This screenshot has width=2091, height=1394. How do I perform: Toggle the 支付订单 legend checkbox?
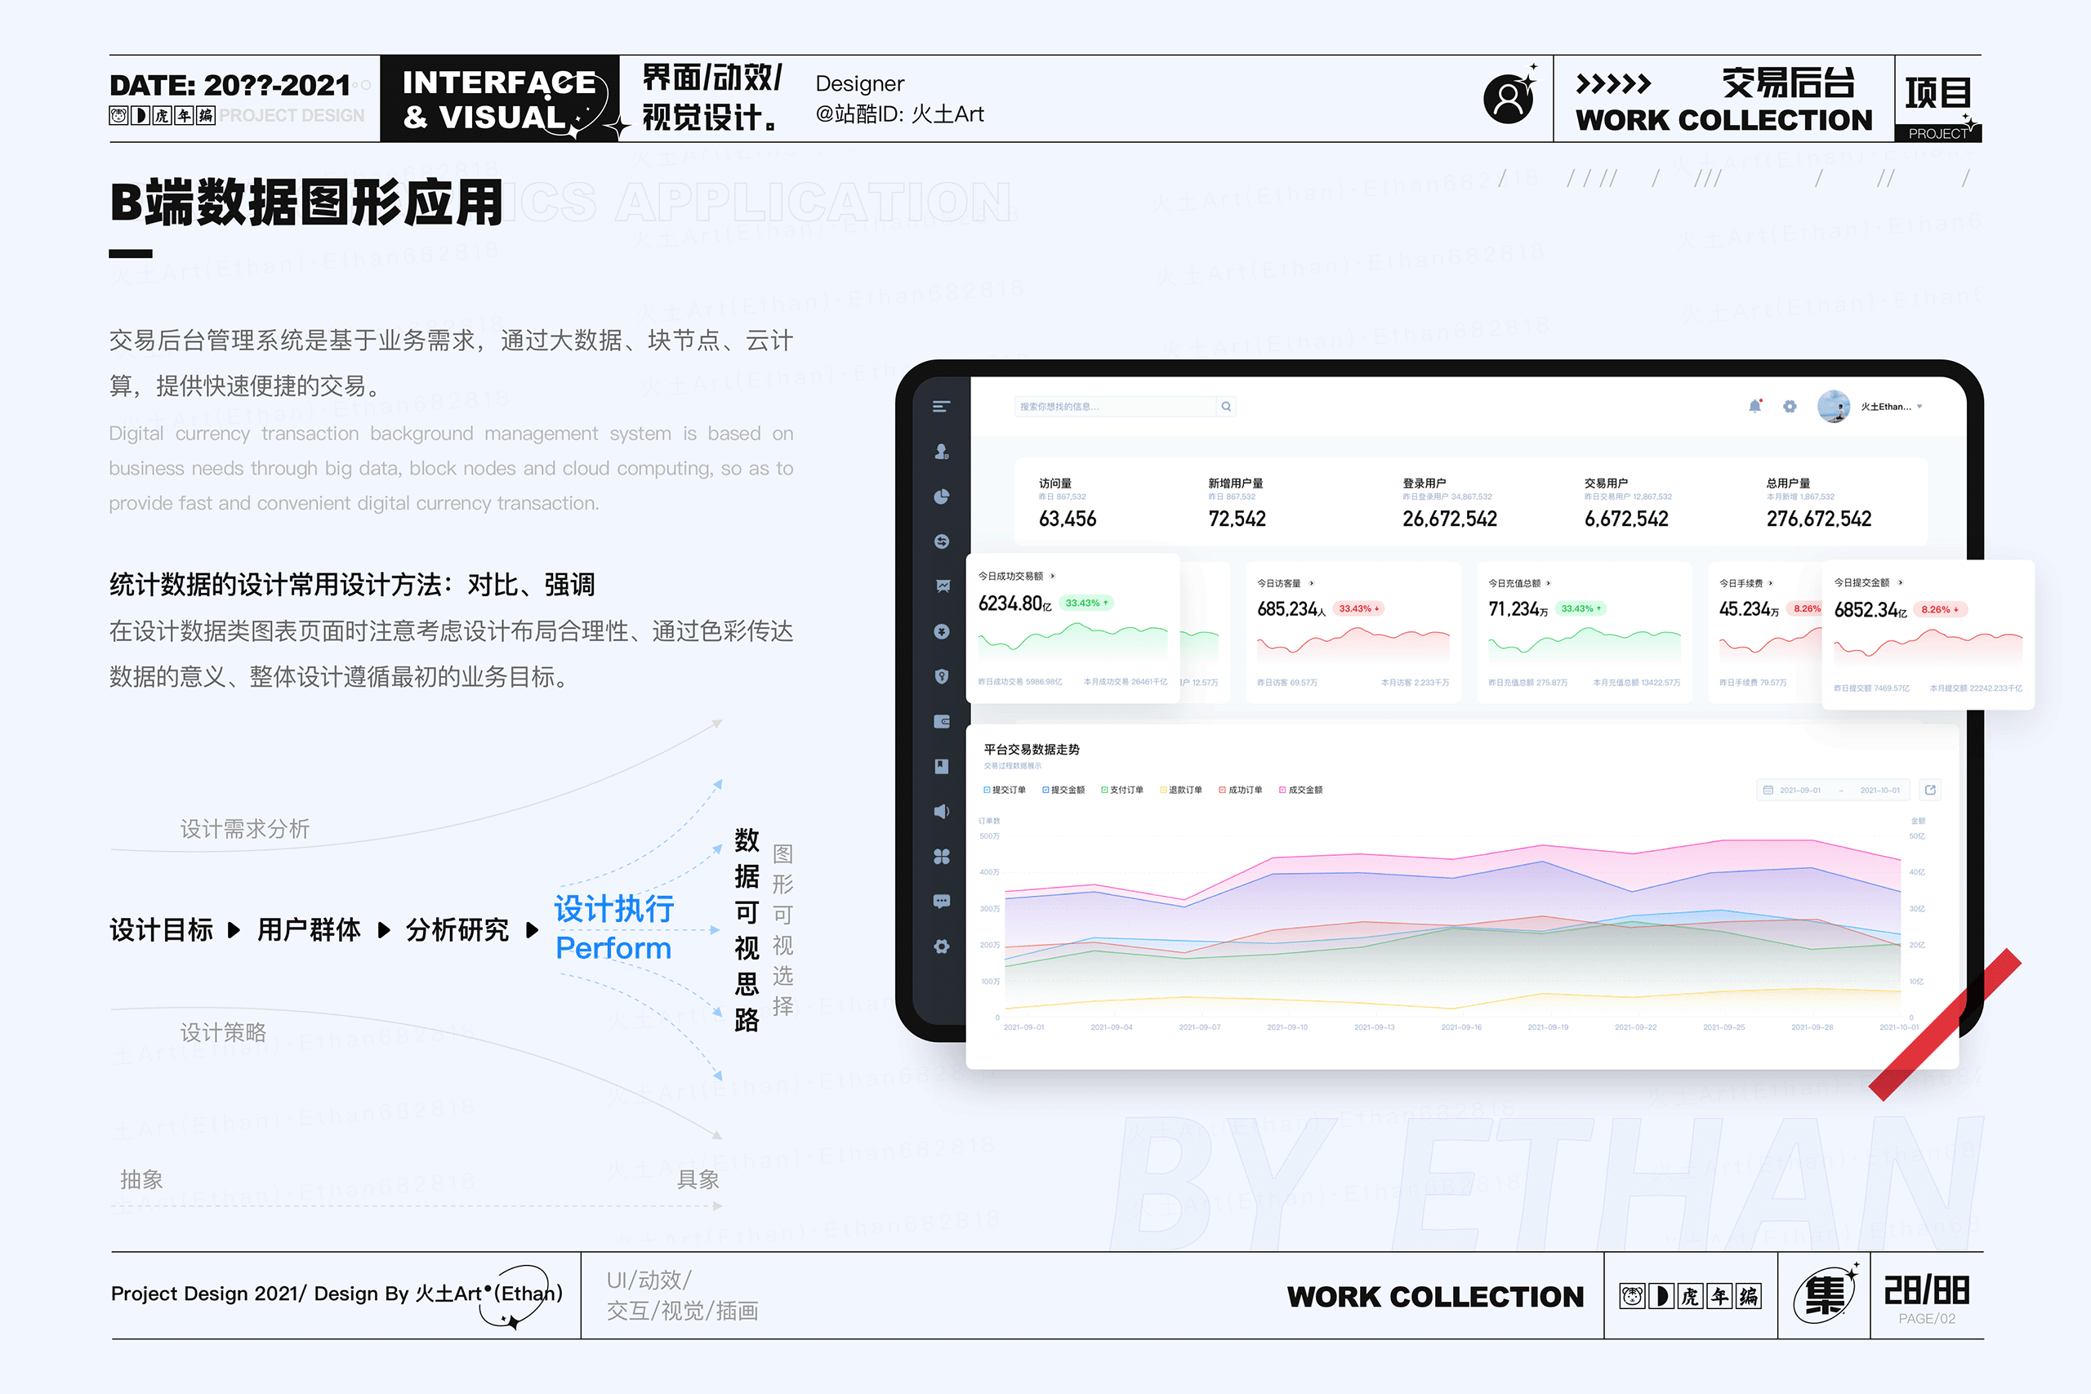[1104, 790]
